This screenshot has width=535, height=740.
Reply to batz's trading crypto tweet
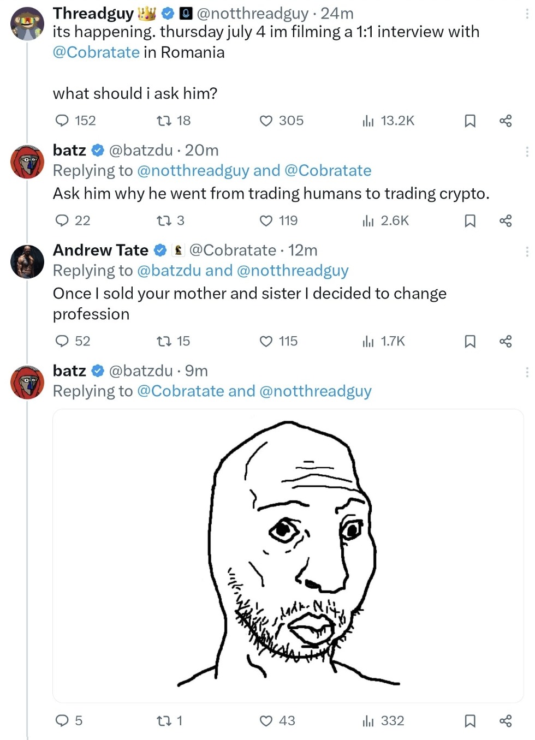(63, 220)
